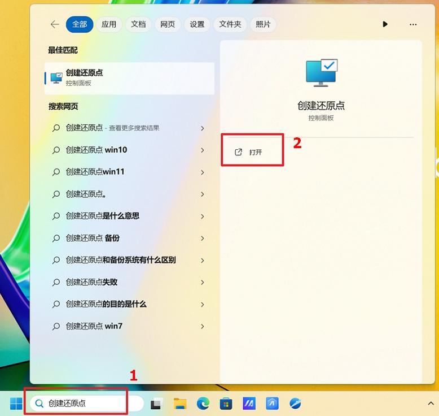Select suggestion 创建还原点是什么意思
Image resolution: width=439 pixels, height=416 pixels.
(129, 216)
